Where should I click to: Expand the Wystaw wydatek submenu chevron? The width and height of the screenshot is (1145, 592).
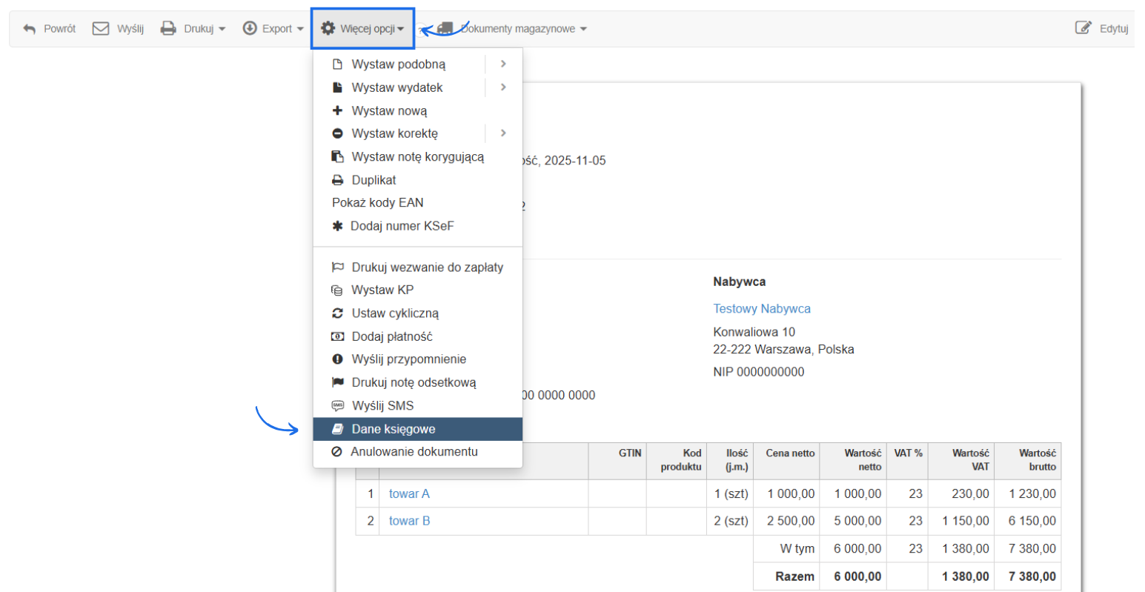tap(503, 87)
